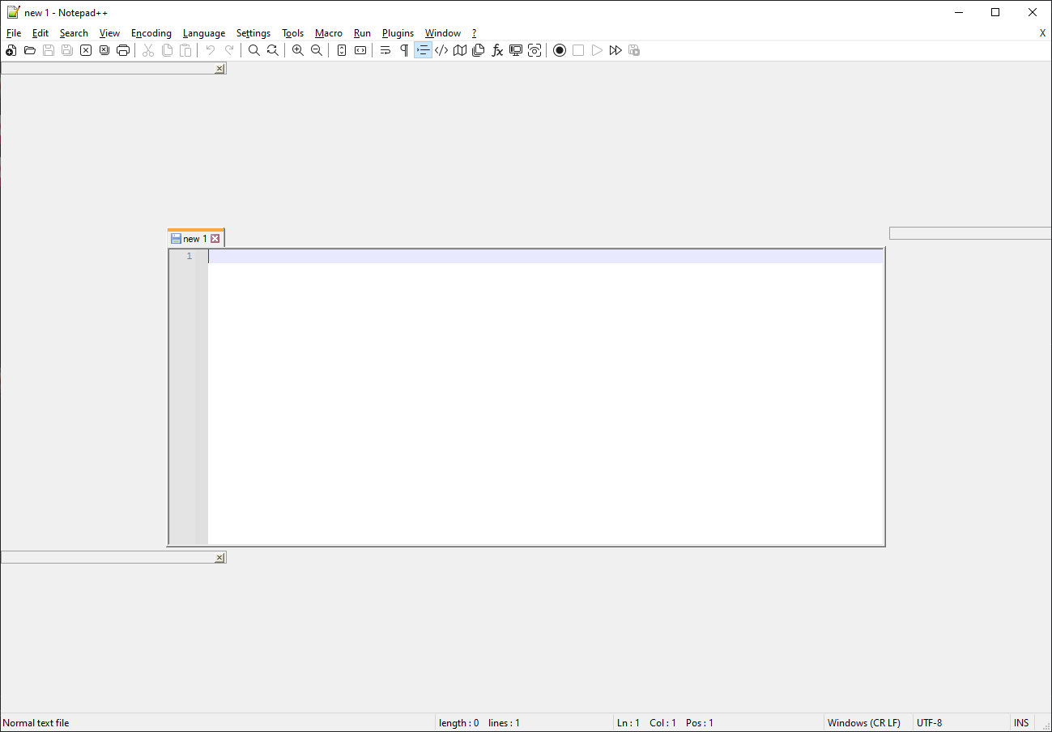Close current document via toolbar icon
Viewport: 1052px width, 732px height.
tap(86, 50)
